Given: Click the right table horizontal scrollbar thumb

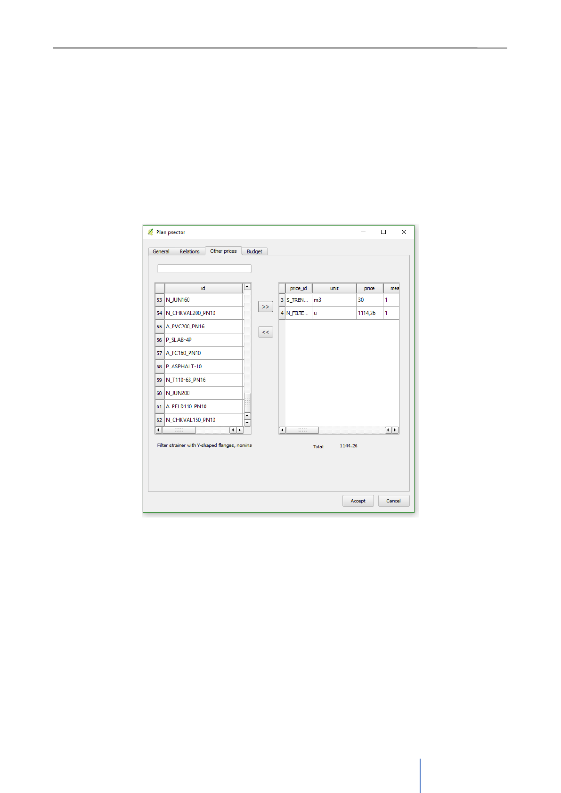Looking at the screenshot, I should (302, 430).
